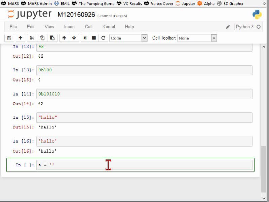Viewport: 269px width, 202px height.
Task: Open the View menu
Action: point(49,27)
